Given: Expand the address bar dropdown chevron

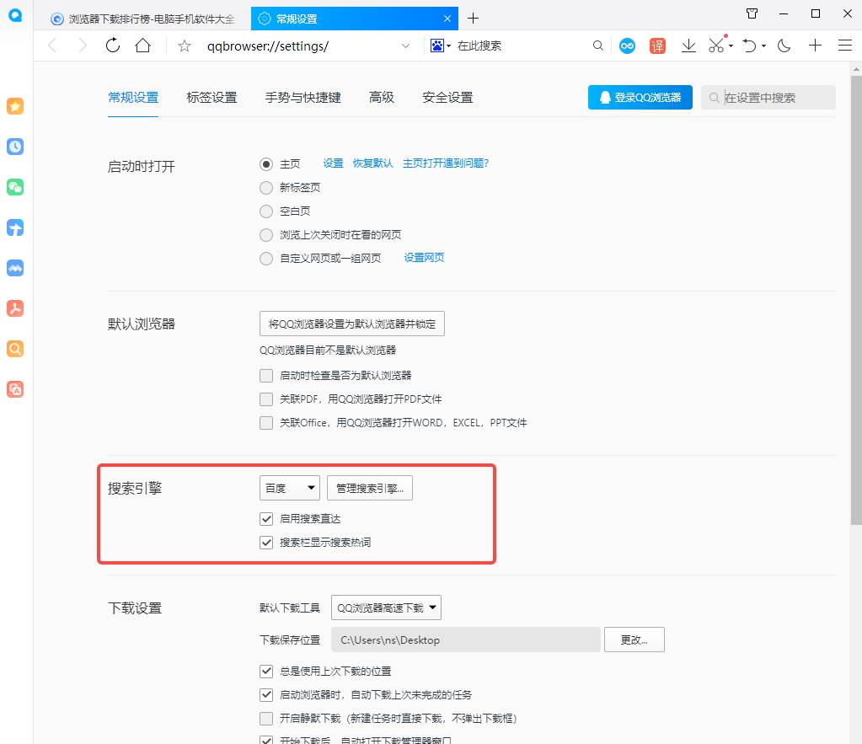Looking at the screenshot, I should pyautogui.click(x=405, y=45).
